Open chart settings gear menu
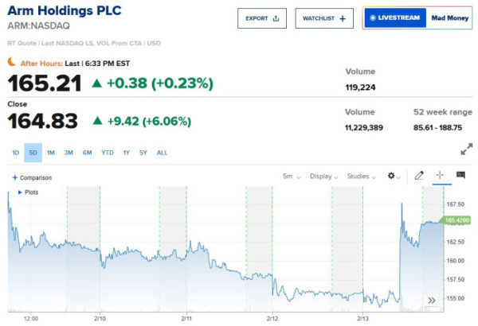The height and width of the screenshot is (326, 478). 393,176
